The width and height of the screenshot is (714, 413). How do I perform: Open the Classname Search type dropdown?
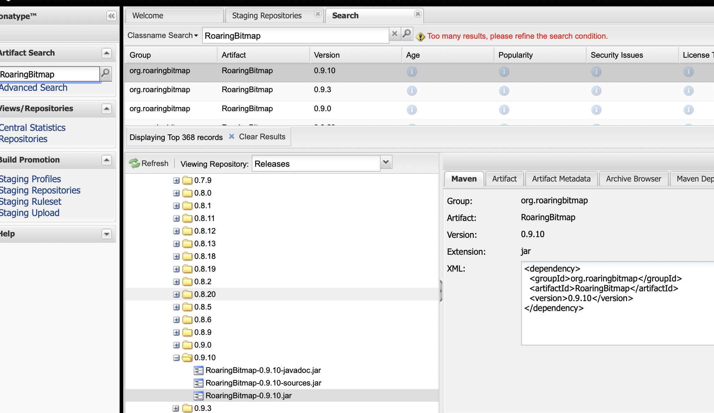tap(163, 36)
